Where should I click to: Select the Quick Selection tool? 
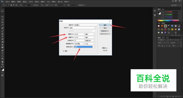click(2, 20)
